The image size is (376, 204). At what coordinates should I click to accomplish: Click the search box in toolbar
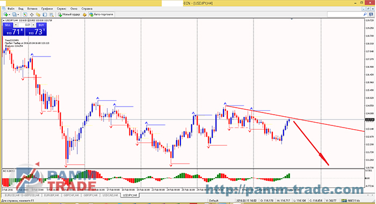pyautogui.click(x=345, y=15)
